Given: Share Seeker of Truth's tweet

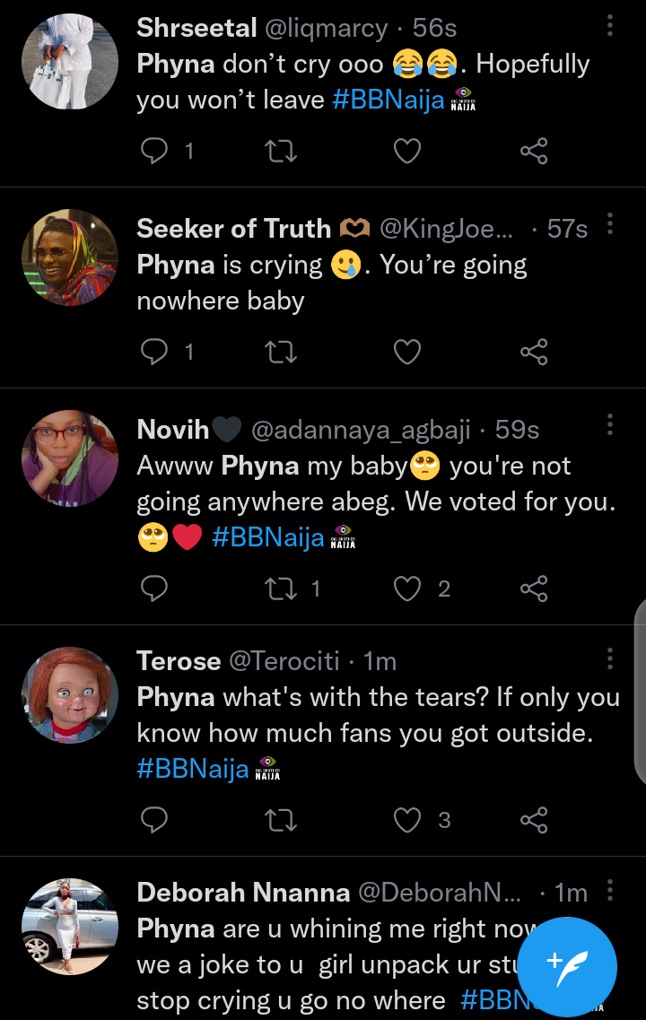Looking at the screenshot, I should (534, 353).
